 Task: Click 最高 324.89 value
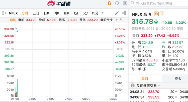(x=147, y=42)
